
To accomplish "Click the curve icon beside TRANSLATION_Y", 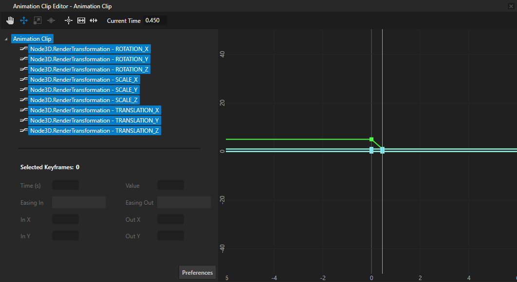I will 23,120.
